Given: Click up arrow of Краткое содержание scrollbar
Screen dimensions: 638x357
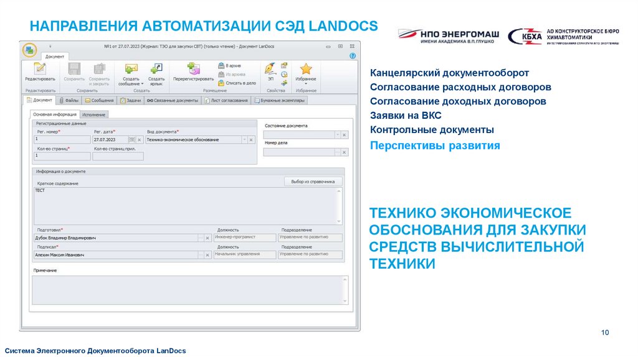Looking at the screenshot, I should (339, 191).
